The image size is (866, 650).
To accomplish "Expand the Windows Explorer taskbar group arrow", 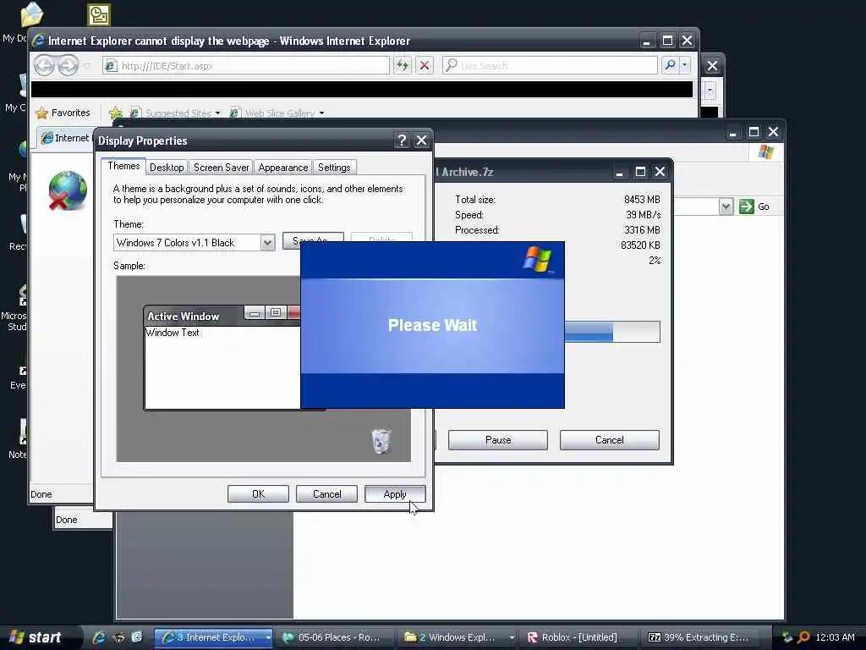I will pos(512,637).
